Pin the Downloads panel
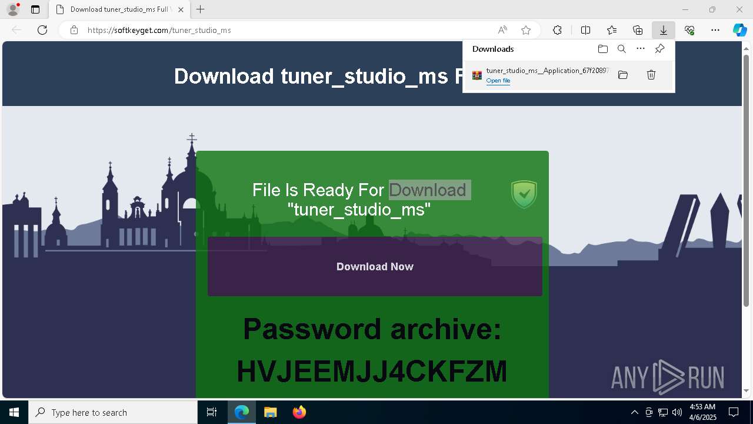The width and height of the screenshot is (753, 424). 659,49
